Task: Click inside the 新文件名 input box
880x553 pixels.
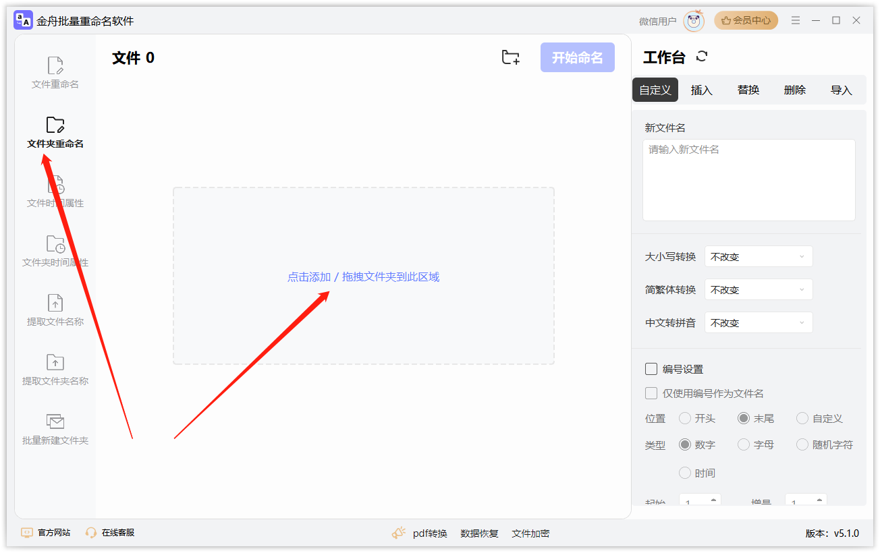Action: (748, 179)
